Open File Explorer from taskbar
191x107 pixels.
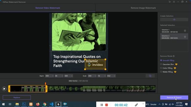[17, 104]
